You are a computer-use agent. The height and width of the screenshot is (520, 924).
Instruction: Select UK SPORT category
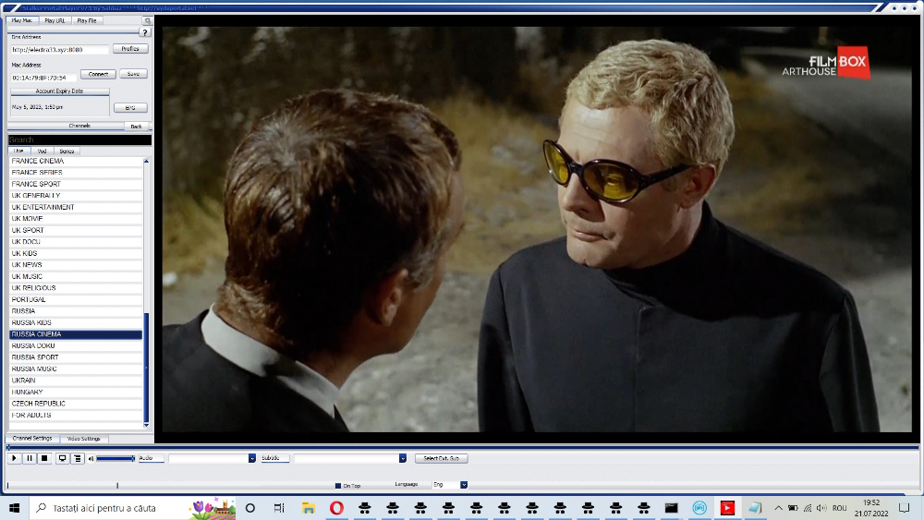pyautogui.click(x=76, y=230)
